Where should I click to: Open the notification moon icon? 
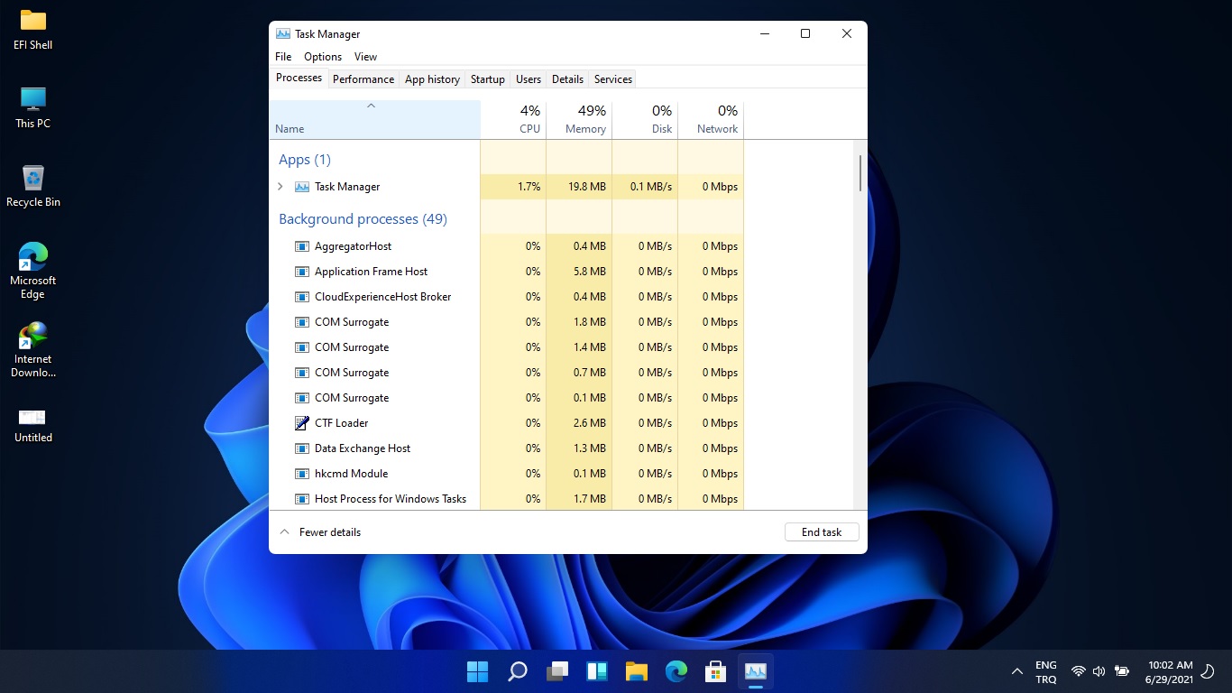click(x=1208, y=671)
